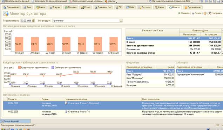Click the Налогоплательщик column header
Image resolution: width=223 pixels, height=130 pixels.
[x=182, y=99]
